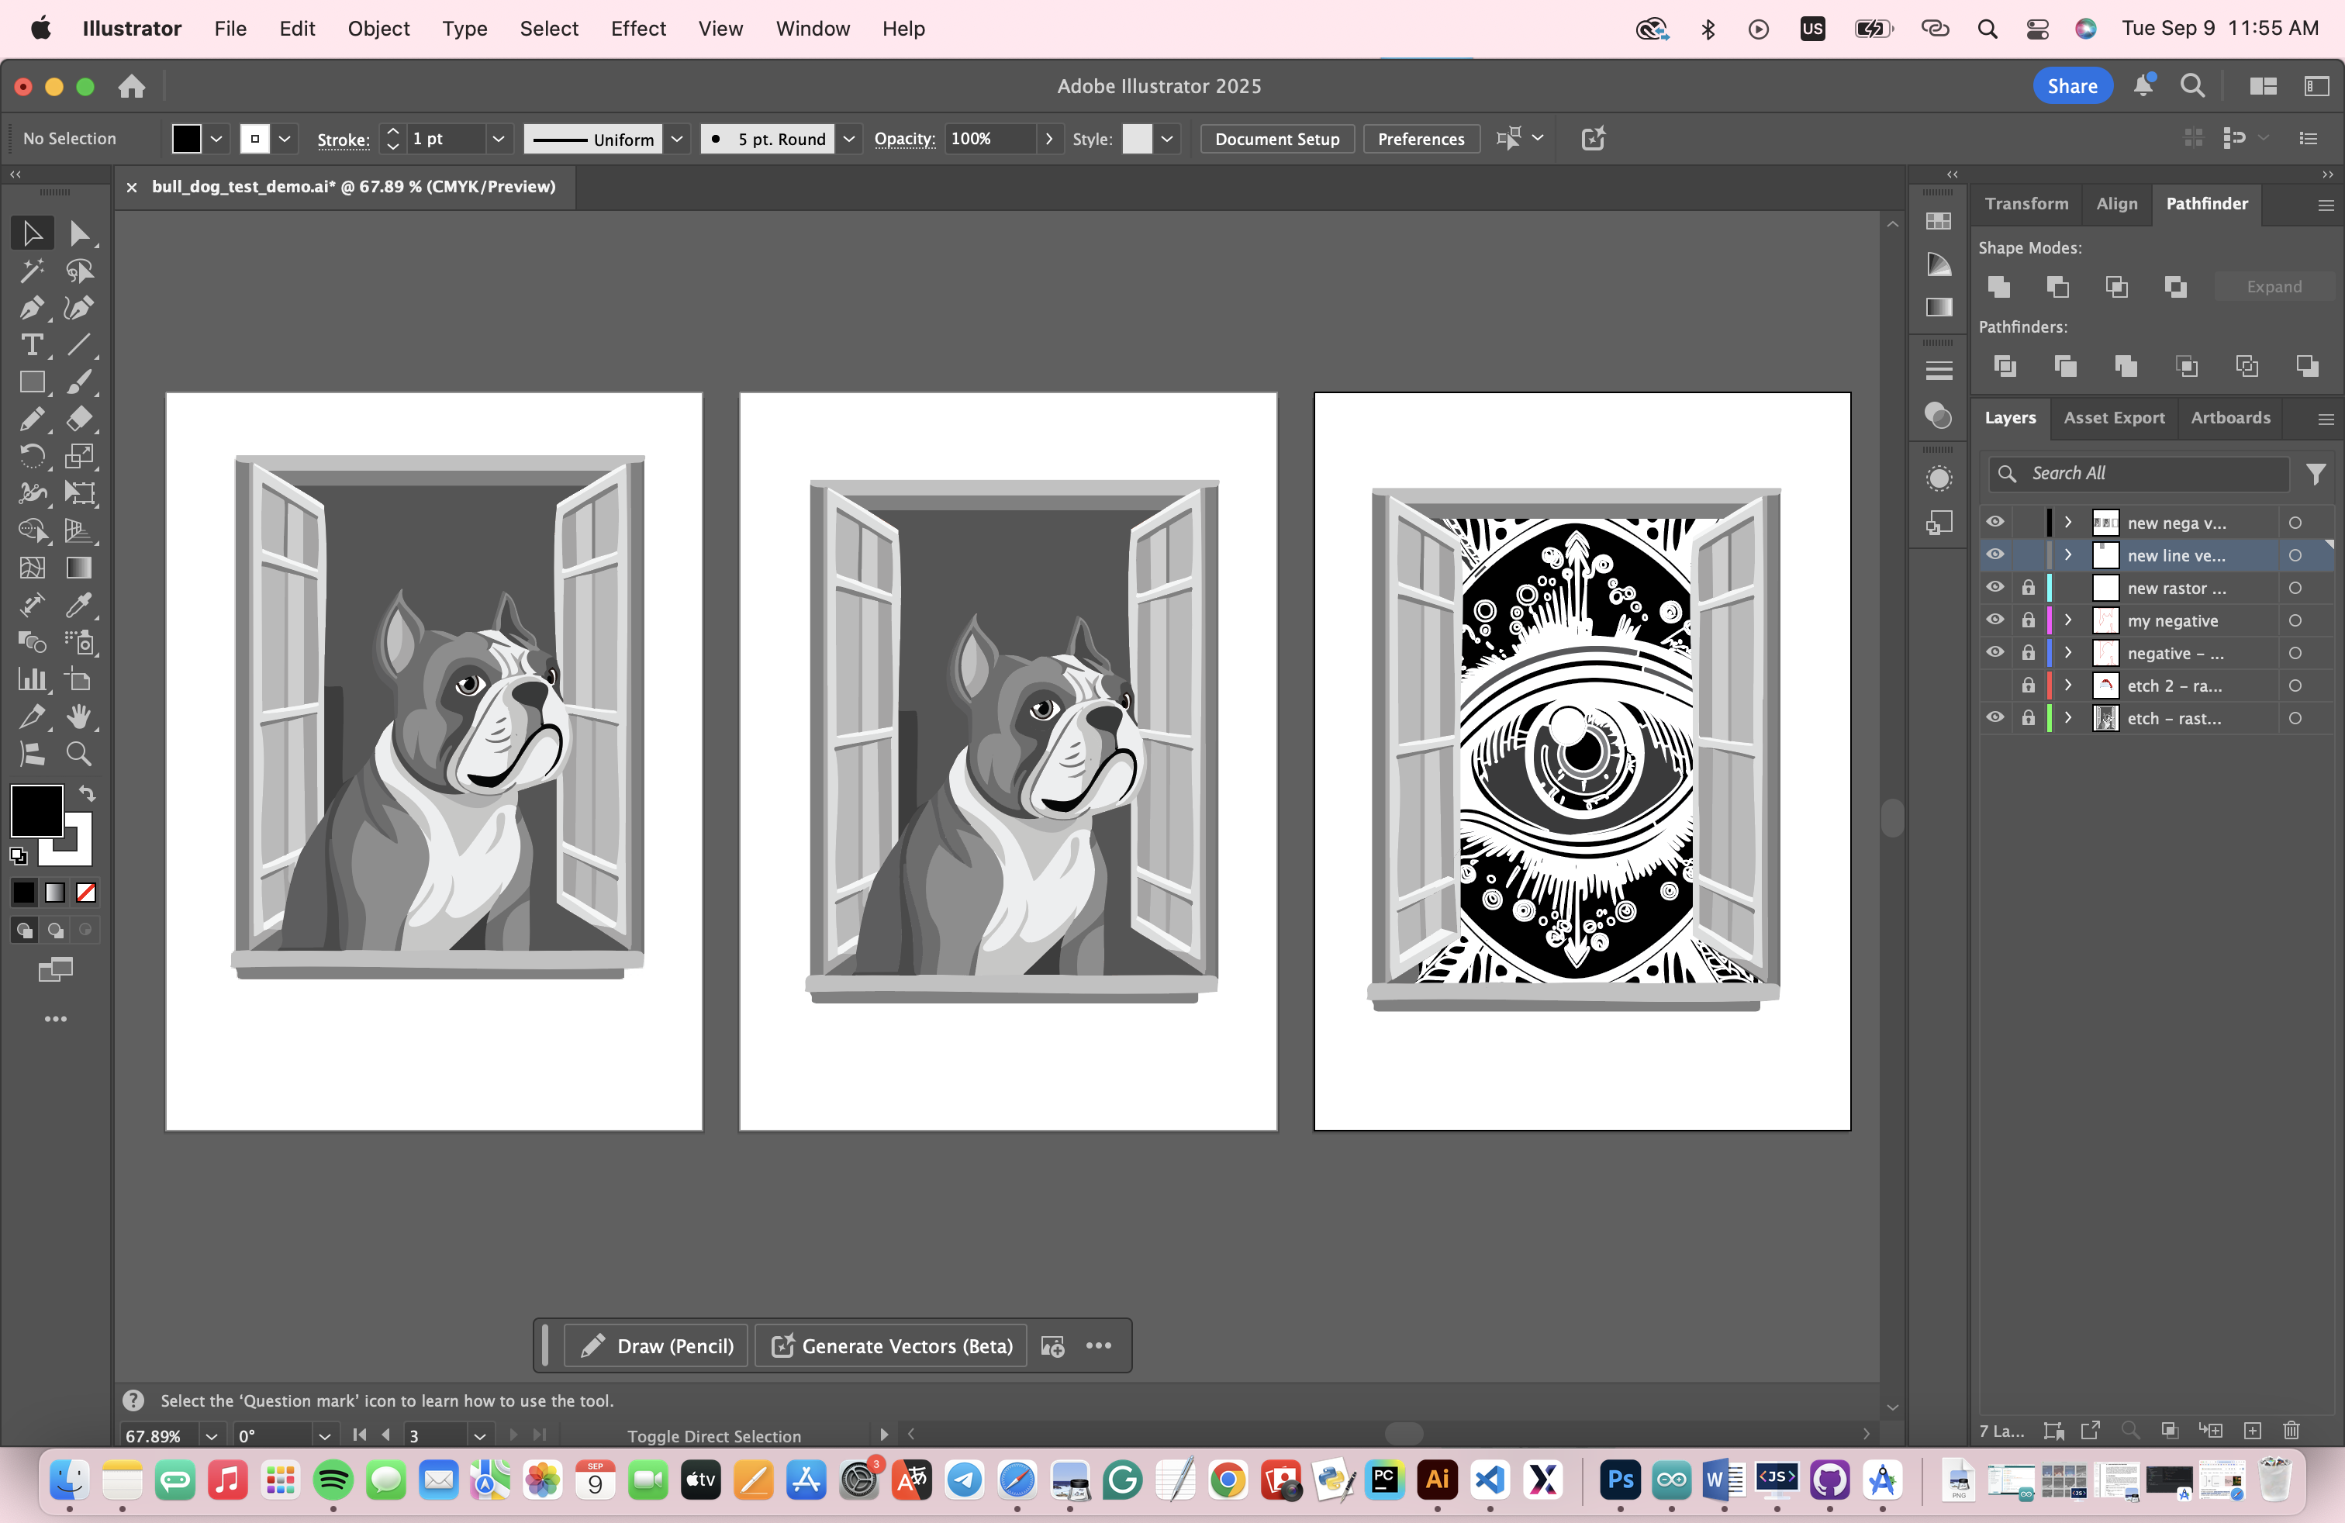Toggle visibility of 'etch - rast...' layer
2345x1523 pixels.
1994,718
